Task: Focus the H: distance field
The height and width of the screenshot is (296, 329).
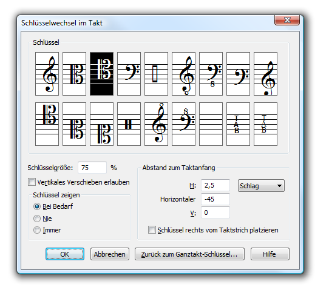Action: click(215, 185)
